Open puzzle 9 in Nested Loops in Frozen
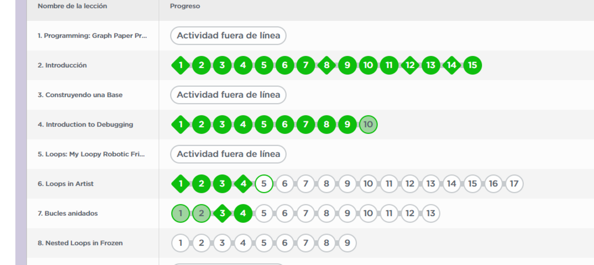The image size is (594, 265). tap(347, 243)
